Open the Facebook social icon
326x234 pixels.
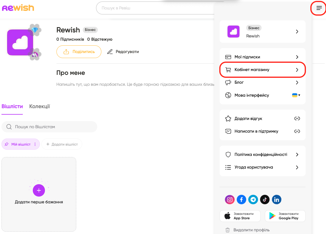click(x=241, y=200)
